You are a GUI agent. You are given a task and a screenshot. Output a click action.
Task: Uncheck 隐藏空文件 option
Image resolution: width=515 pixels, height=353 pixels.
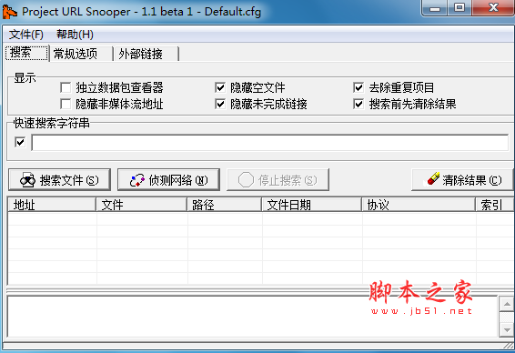(220, 87)
